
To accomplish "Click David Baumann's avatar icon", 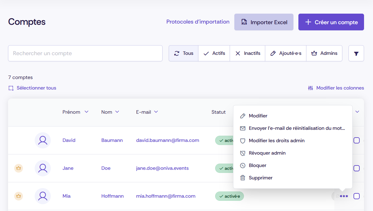I will tap(43, 140).
